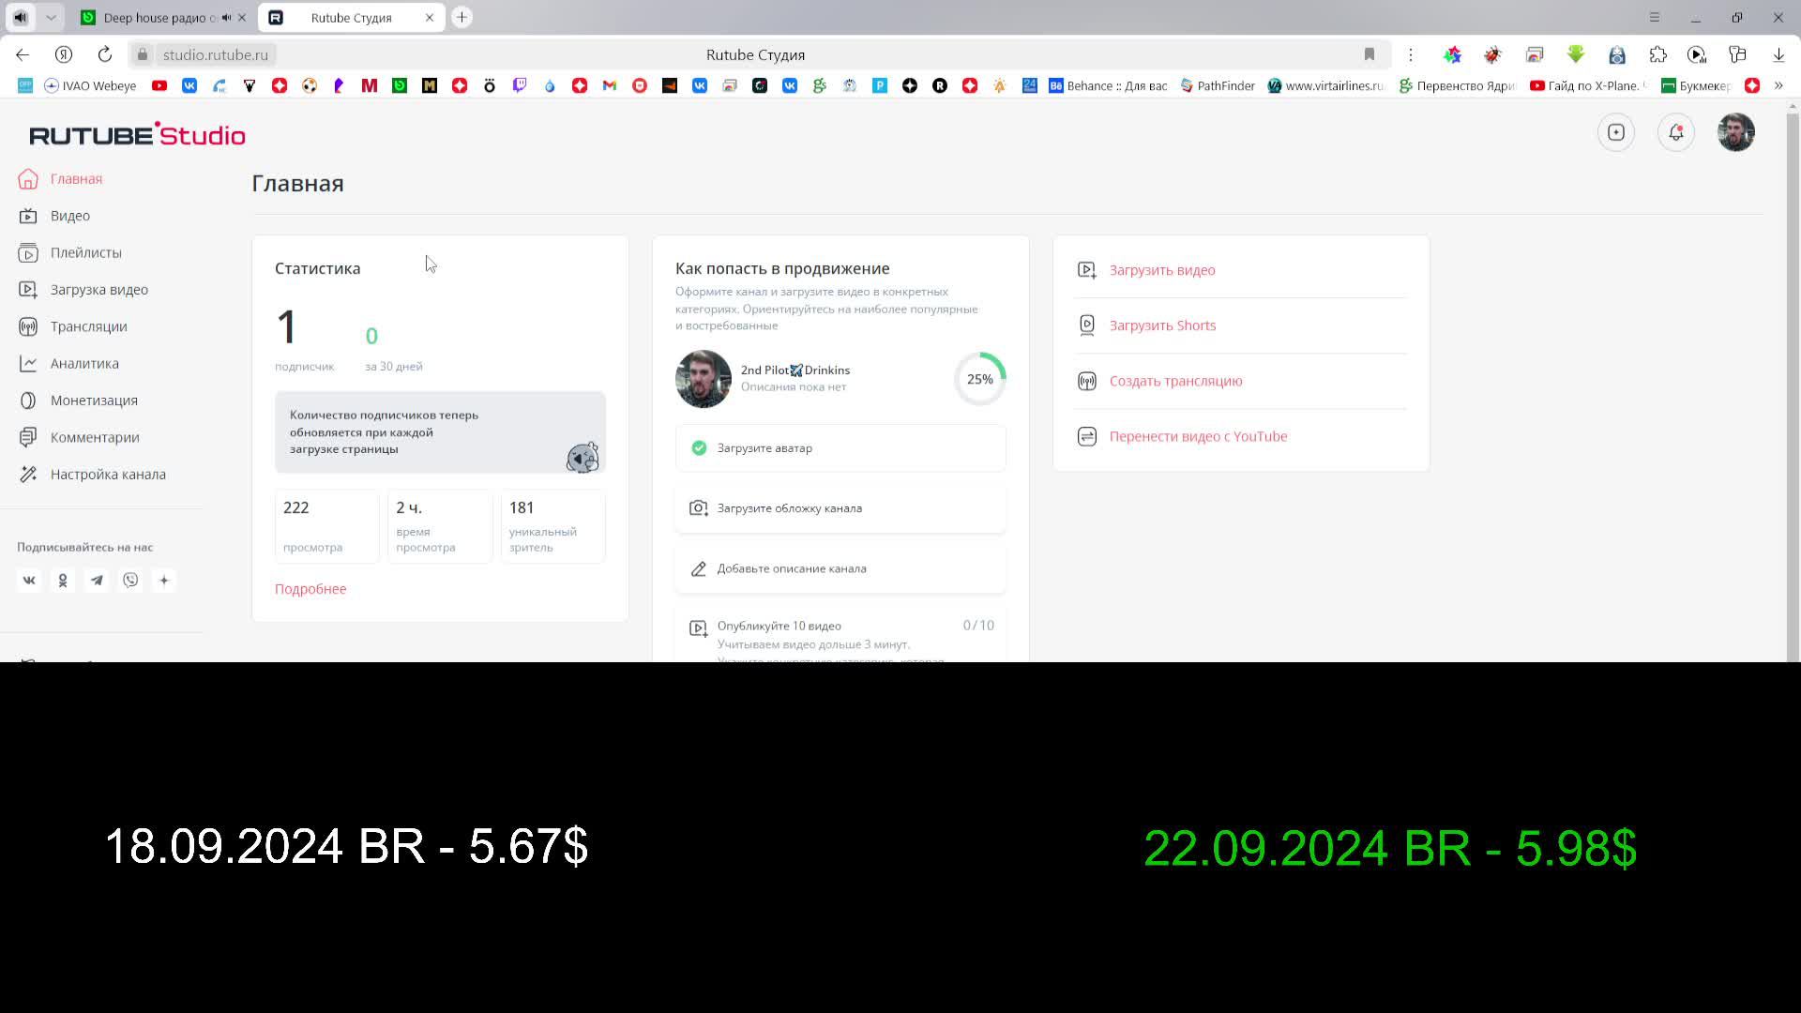Open Комментарии section

pyautogui.click(x=79, y=437)
